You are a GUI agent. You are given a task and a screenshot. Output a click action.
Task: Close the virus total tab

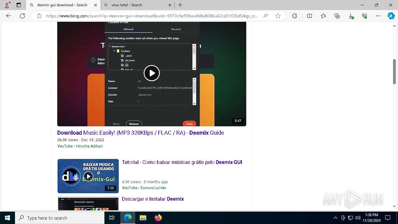click(x=170, y=5)
